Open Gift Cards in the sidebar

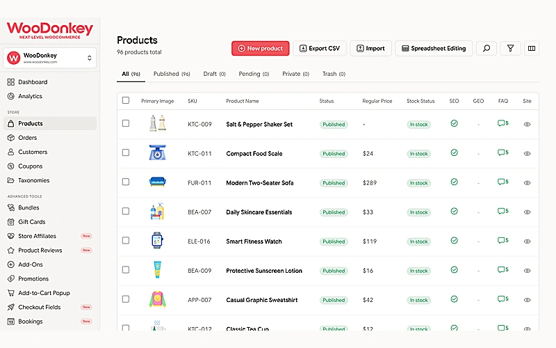pyautogui.click(x=50, y=222)
